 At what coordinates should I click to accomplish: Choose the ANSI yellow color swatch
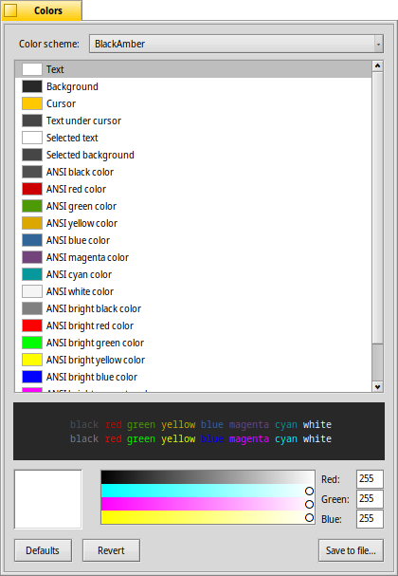point(32,223)
